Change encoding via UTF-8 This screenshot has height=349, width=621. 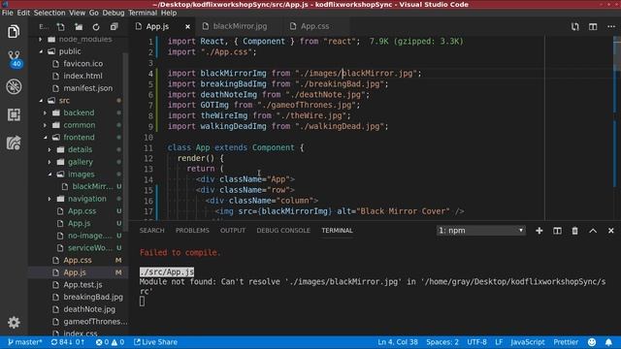point(476,342)
